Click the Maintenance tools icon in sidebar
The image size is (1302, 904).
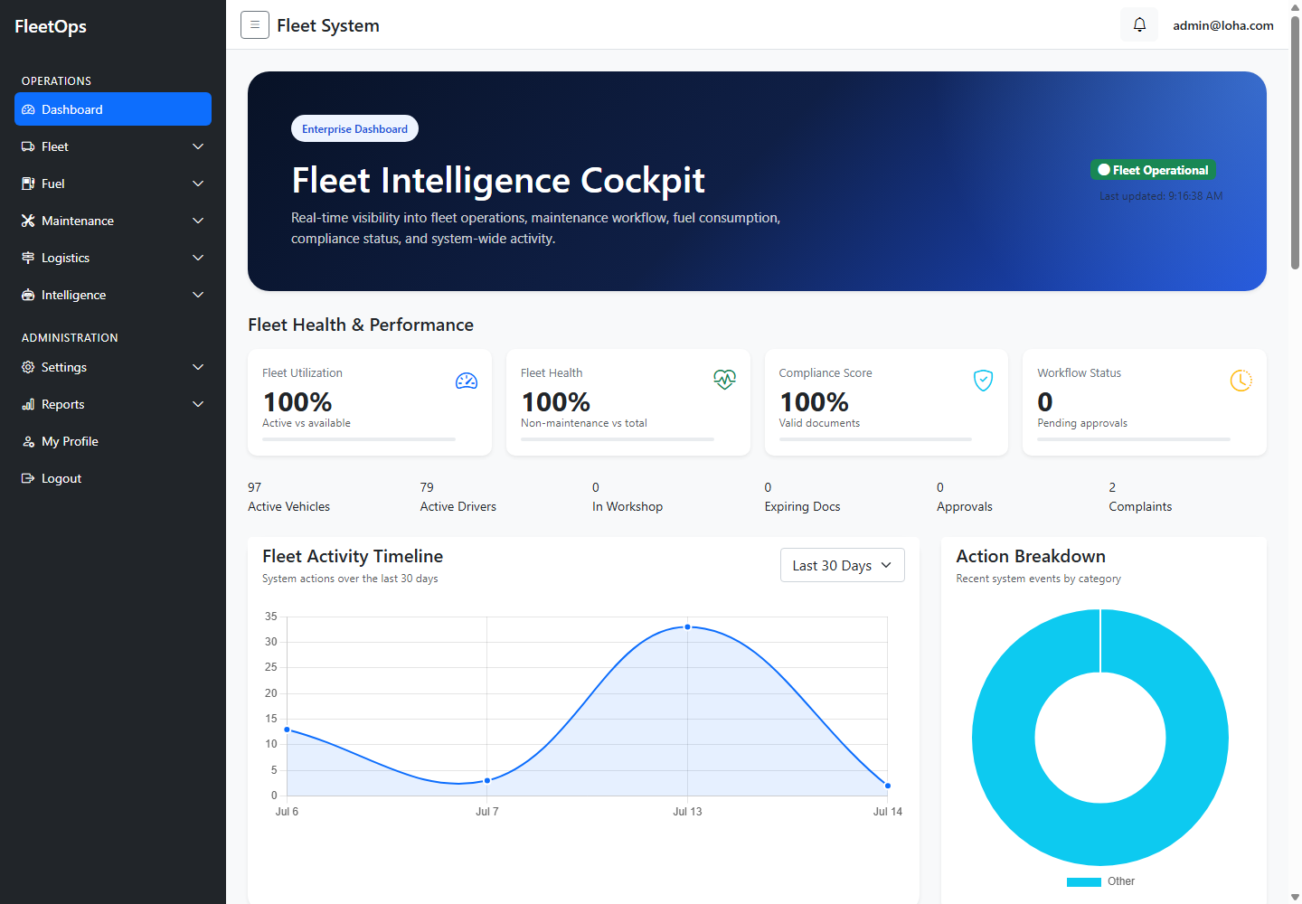tap(28, 221)
